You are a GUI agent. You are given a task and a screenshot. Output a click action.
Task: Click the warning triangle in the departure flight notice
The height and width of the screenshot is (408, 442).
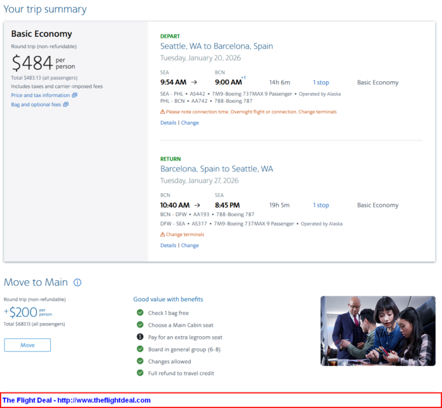[x=162, y=112]
